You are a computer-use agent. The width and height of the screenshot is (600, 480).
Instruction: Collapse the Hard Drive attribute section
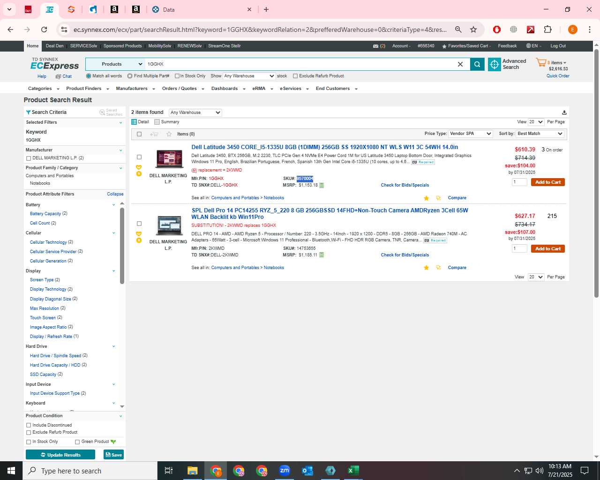[x=113, y=346]
